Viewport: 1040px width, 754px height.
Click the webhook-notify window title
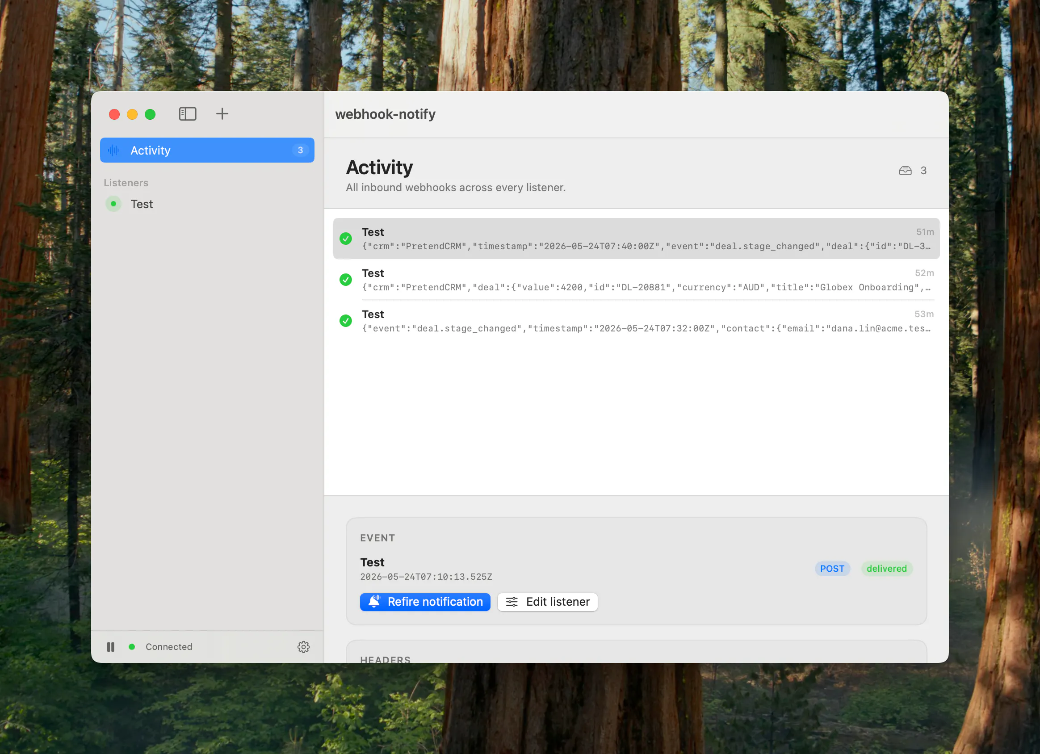(x=385, y=114)
